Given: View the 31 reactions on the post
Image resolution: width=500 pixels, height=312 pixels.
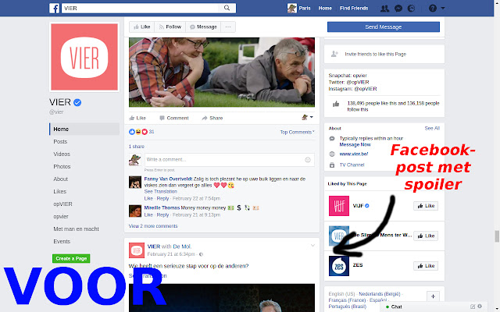Looking at the screenshot, I should click(141, 132).
